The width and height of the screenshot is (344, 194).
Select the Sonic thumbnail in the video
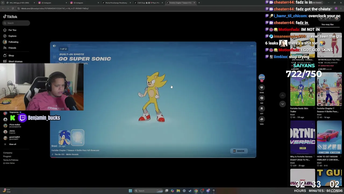click(64, 138)
